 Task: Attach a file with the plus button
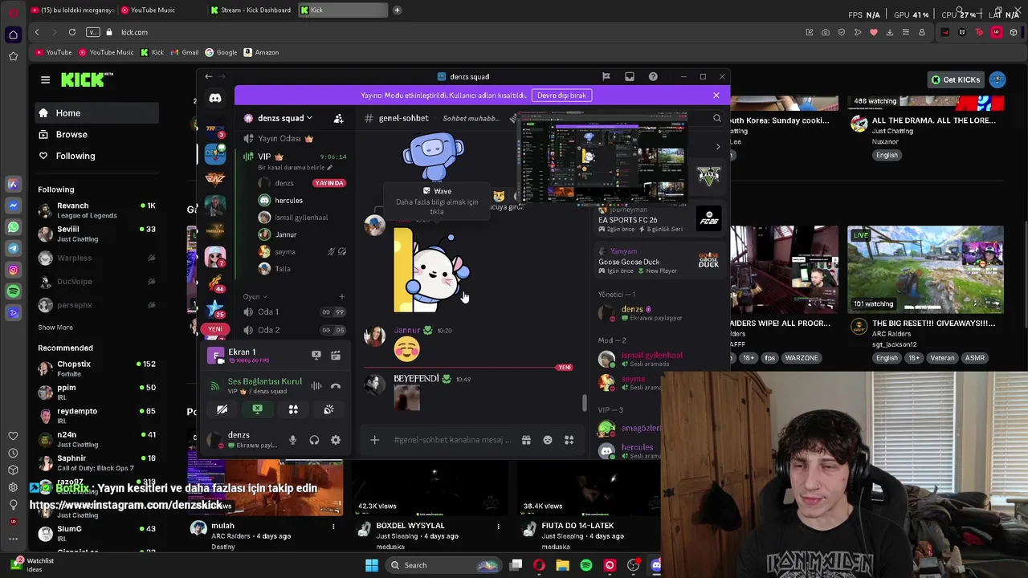(x=374, y=440)
